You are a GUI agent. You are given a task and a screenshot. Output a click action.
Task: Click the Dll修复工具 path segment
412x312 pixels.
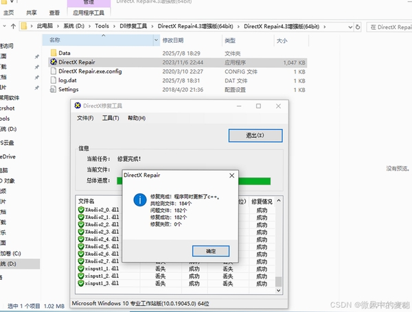(x=133, y=26)
